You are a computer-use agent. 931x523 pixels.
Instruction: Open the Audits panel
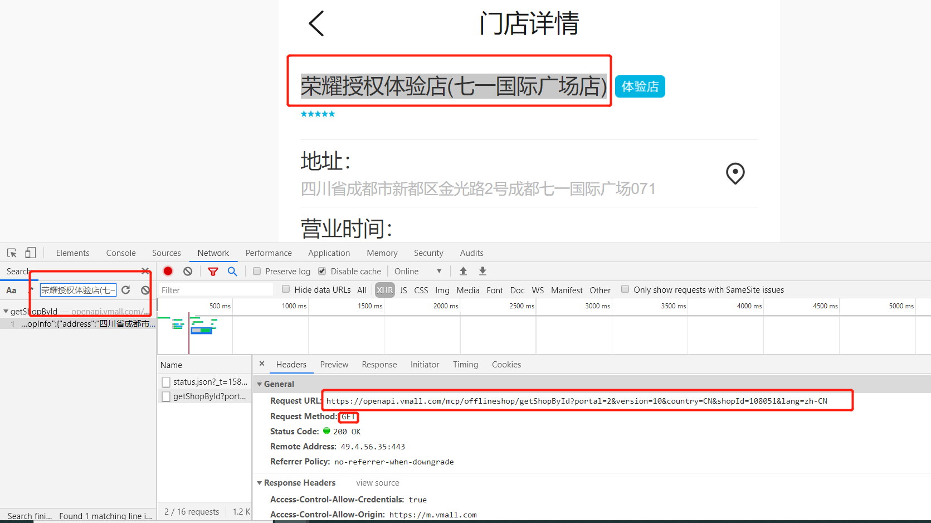[x=472, y=253]
